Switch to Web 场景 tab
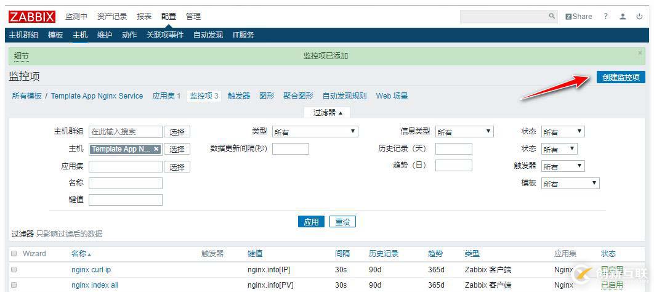Screen dimensions: 654x292 (x=392, y=96)
